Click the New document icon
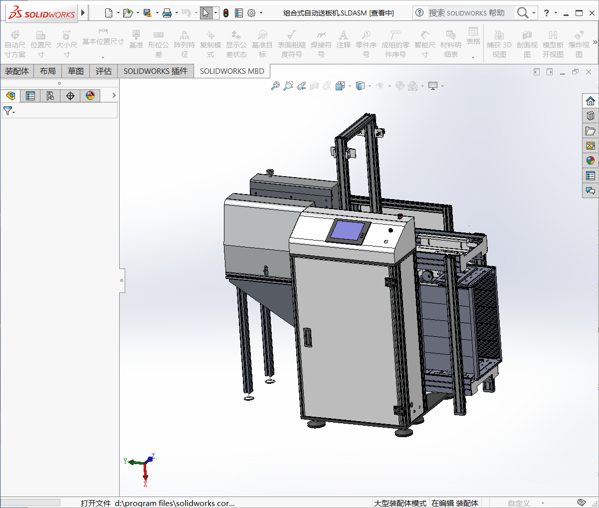 [108, 13]
